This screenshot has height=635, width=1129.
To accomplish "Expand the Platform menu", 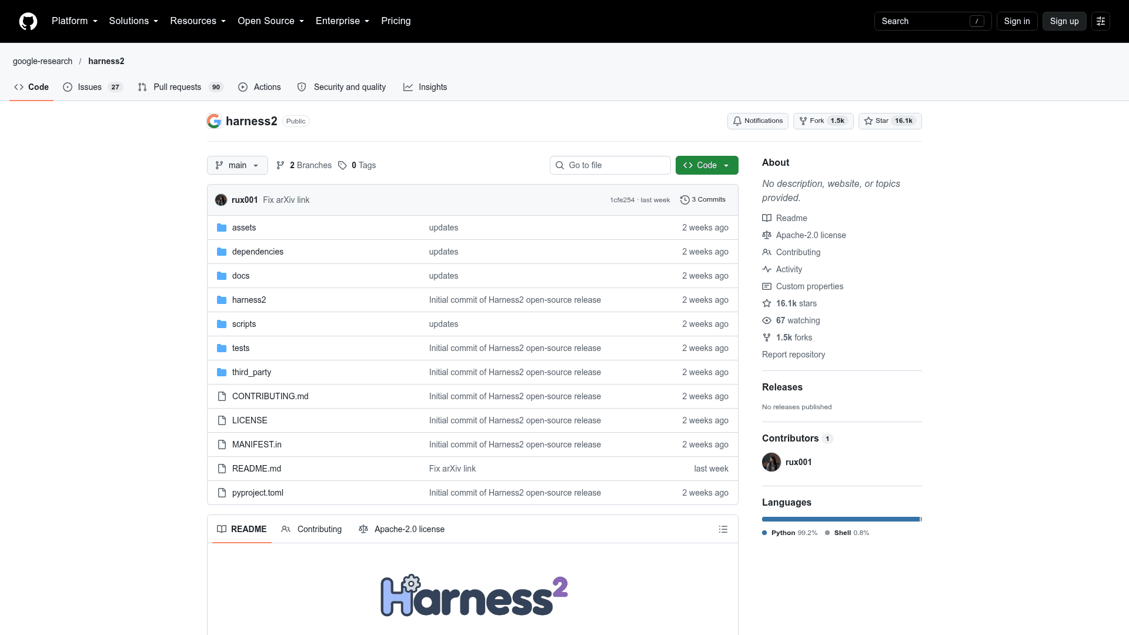I will (x=75, y=21).
